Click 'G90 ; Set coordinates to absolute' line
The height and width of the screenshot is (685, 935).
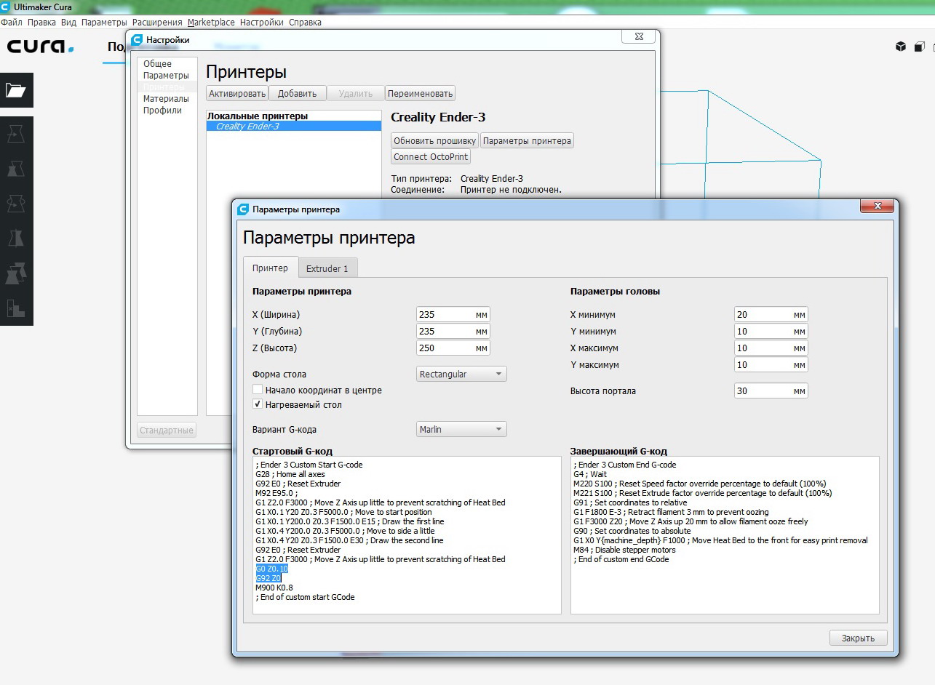pos(632,531)
